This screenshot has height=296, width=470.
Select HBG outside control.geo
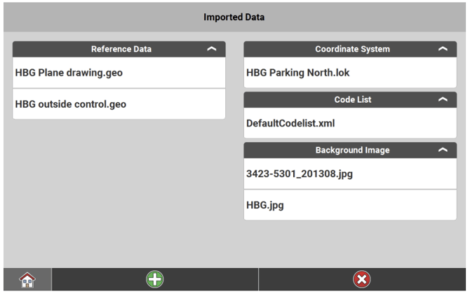tap(119, 104)
